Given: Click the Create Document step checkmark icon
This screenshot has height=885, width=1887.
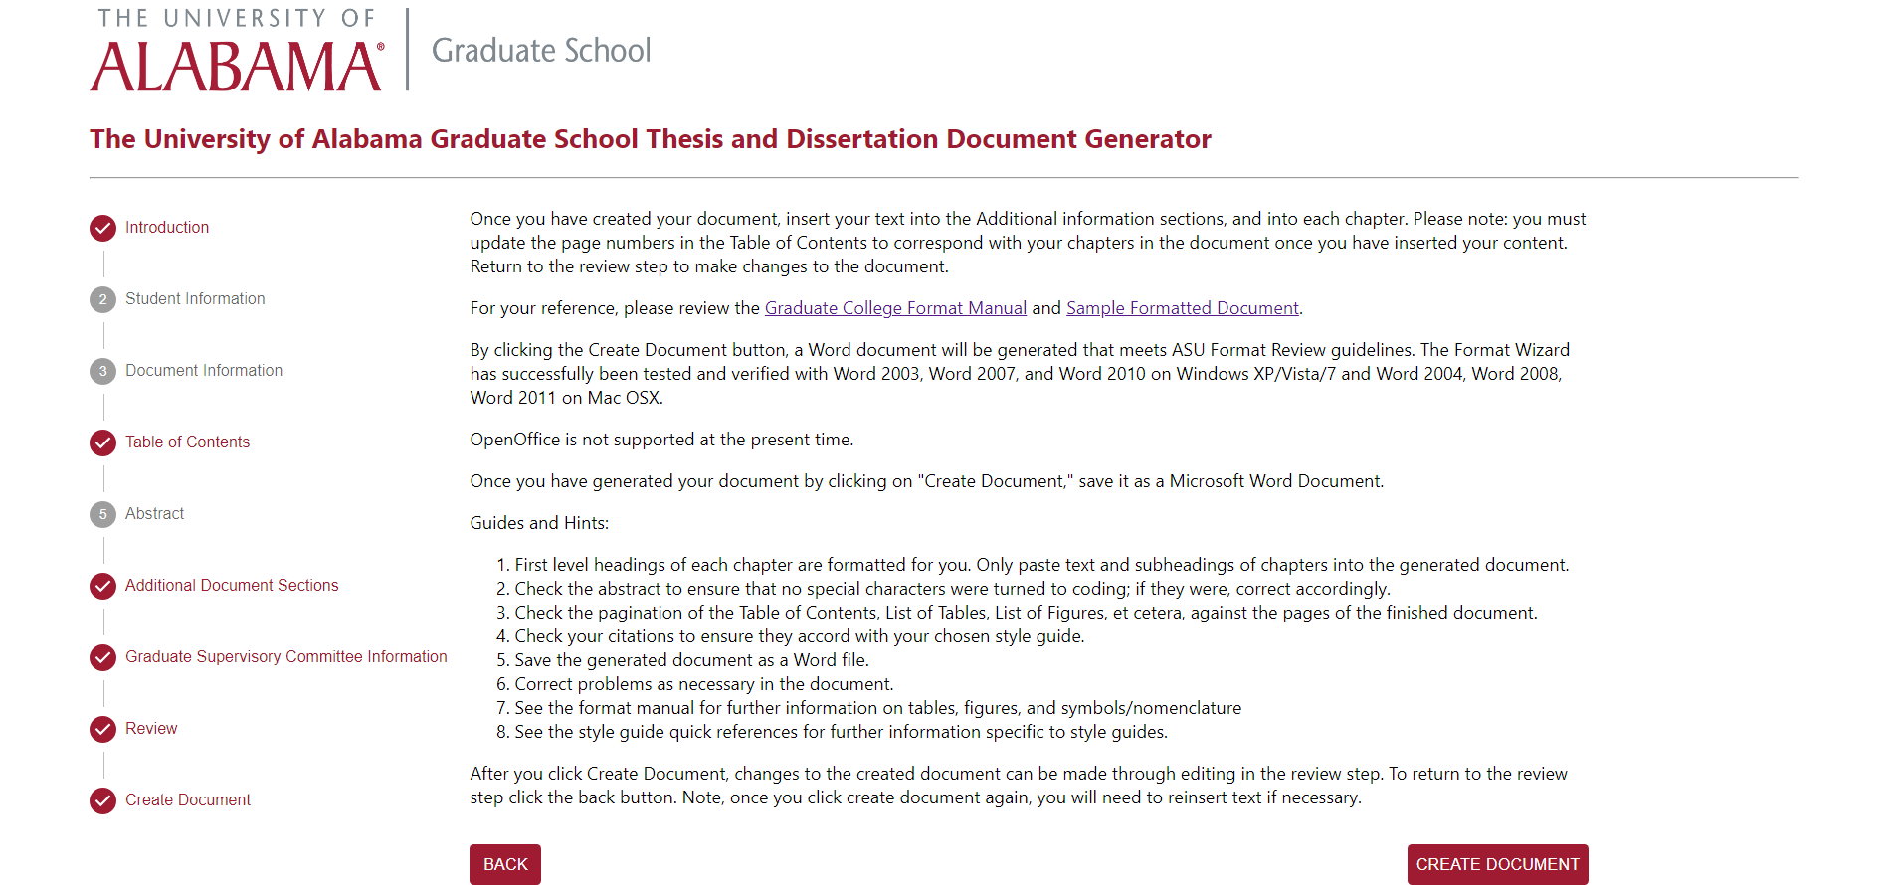Looking at the screenshot, I should pyautogui.click(x=102, y=800).
